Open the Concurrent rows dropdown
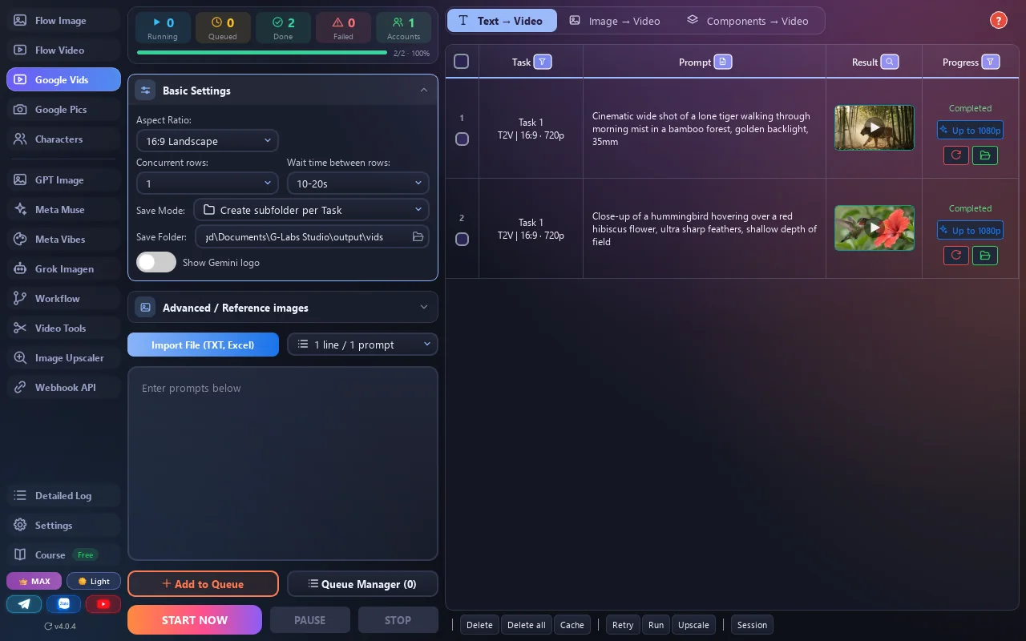The width and height of the screenshot is (1026, 641). 208,183
